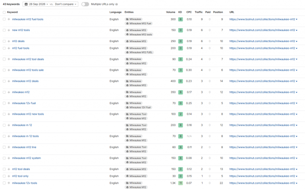This screenshot has height=189, width=305.
Task: Sort by CPC column header
Action: (x=189, y=12)
